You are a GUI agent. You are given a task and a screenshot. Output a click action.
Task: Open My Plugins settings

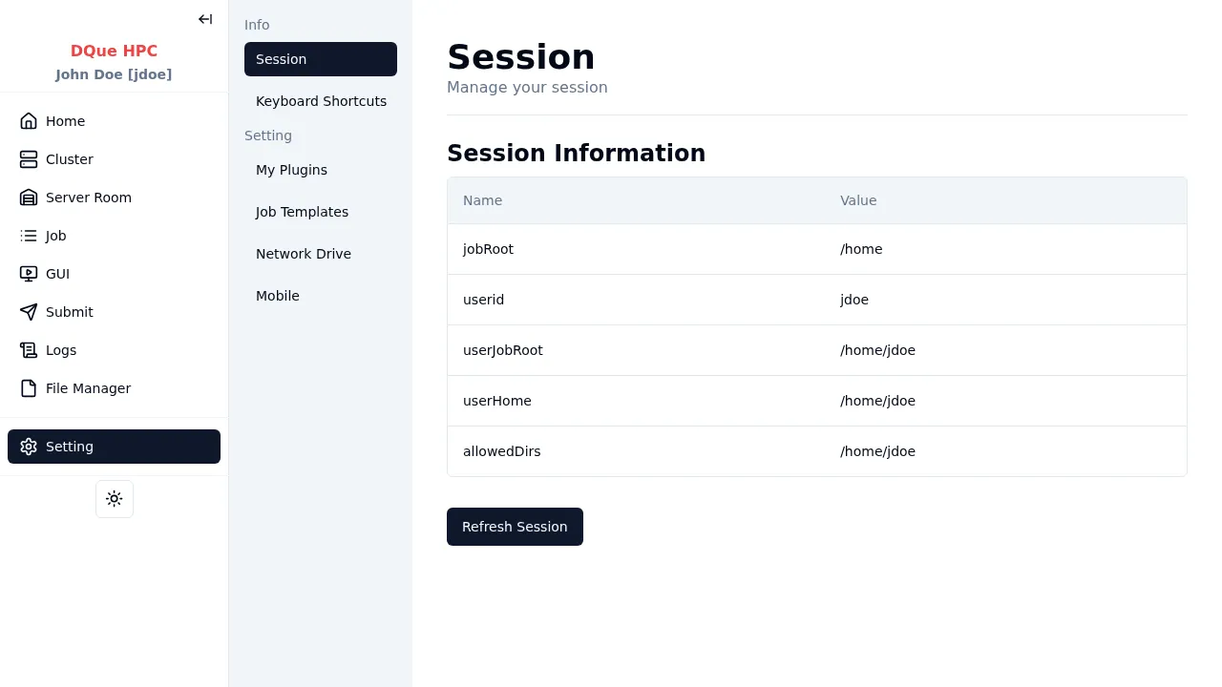[x=291, y=170]
